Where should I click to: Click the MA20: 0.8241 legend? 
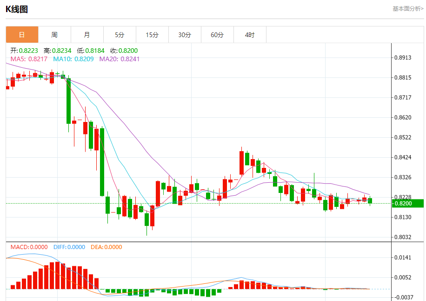[119, 59]
